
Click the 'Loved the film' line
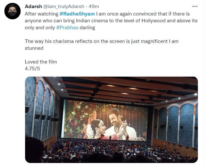(41, 61)
